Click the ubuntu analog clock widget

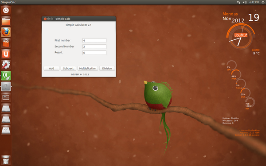point(241,36)
